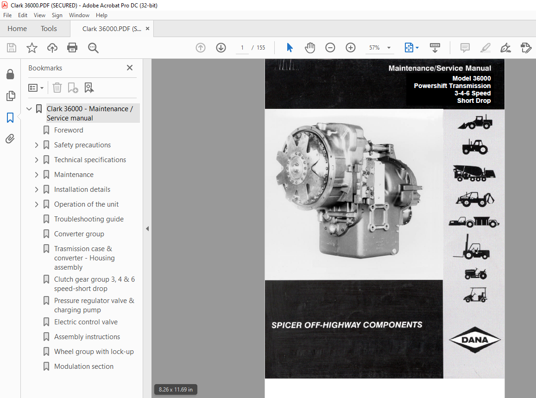Click the cloud upload icon
The image size is (536, 398).
pyautogui.click(x=52, y=48)
